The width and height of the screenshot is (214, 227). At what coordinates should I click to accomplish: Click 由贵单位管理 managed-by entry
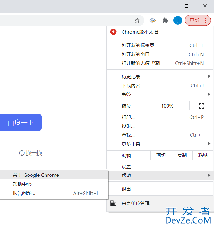pos(160,204)
